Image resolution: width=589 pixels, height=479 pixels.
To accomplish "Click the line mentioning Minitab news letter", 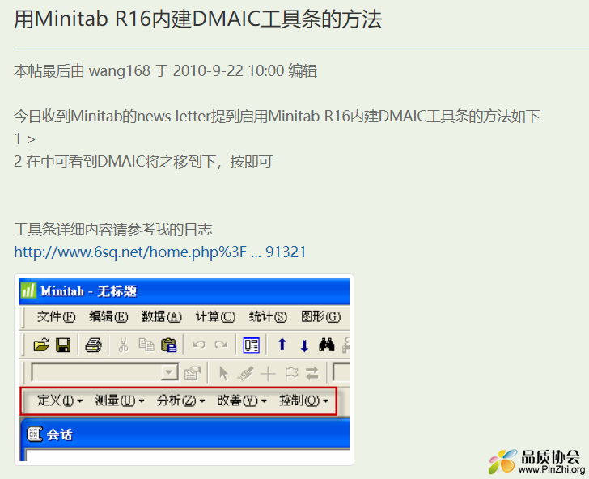I will pos(277,116).
